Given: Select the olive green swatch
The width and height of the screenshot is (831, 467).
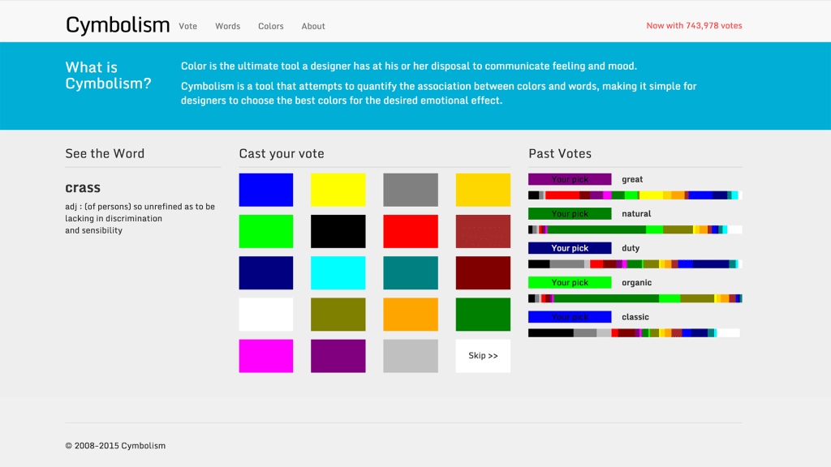Looking at the screenshot, I should click(338, 314).
